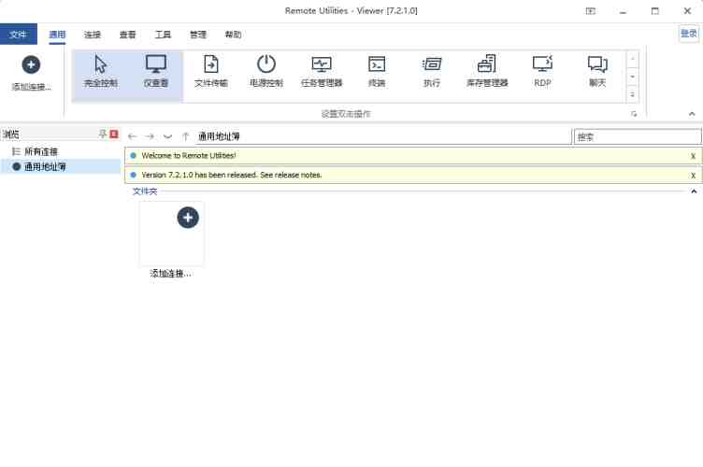Open the 设置双击操作 dialog launcher

(634, 114)
